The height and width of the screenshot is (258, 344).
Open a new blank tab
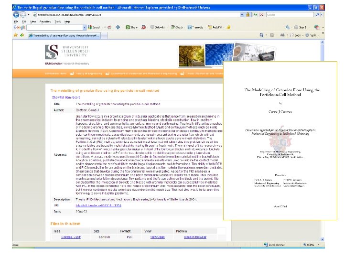[x=105, y=35]
